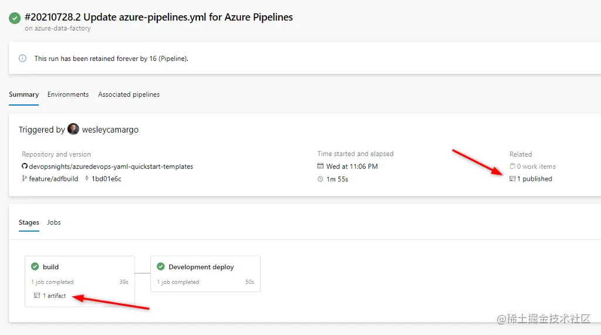This screenshot has height=335, width=601.
Task: Click the commit icon beside 1bd01e6c
Action: [x=87, y=178]
